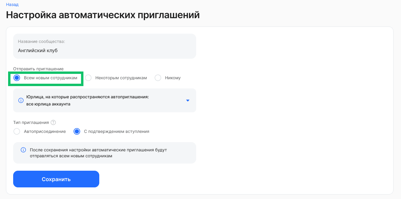Viewport: 401px width, 199px height.
Task: Click the Назад link at the top
Action: (x=12, y=4)
